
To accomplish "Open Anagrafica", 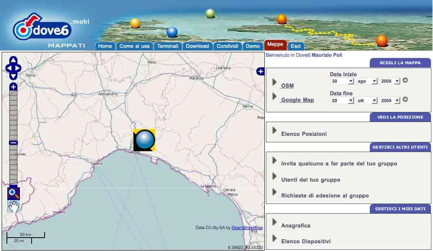I will [x=296, y=225].
